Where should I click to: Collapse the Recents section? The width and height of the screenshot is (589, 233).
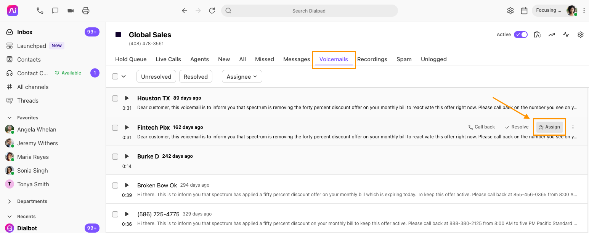pyautogui.click(x=10, y=217)
